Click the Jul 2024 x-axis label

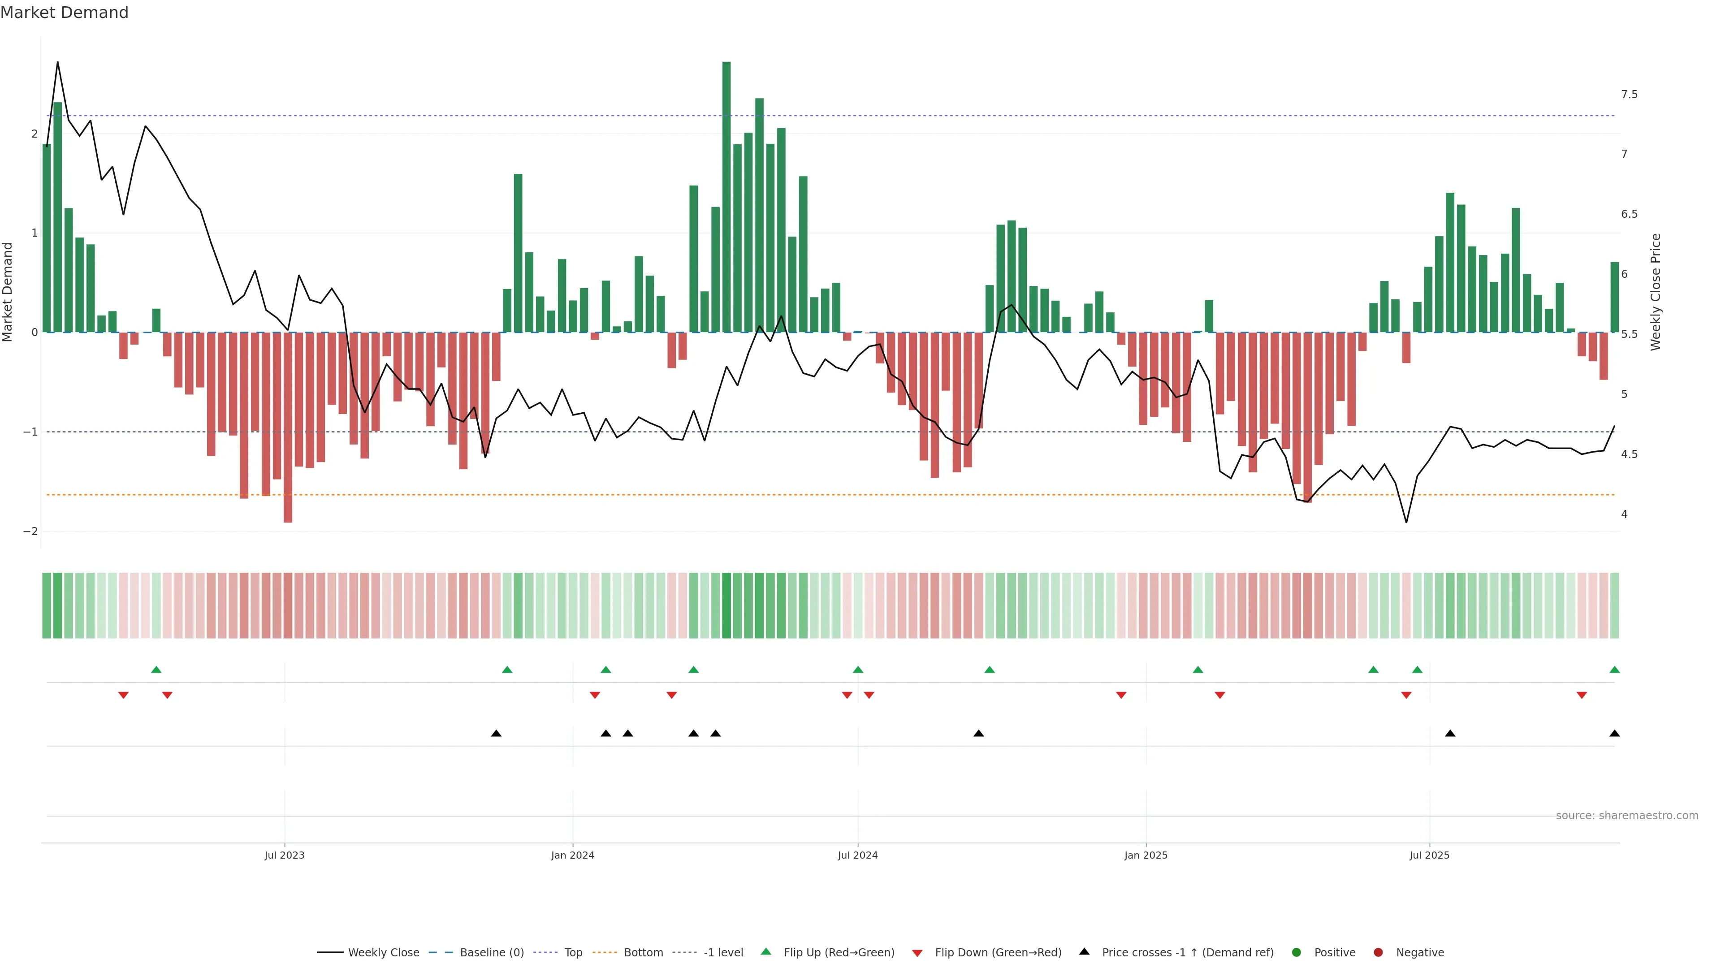coord(858,856)
